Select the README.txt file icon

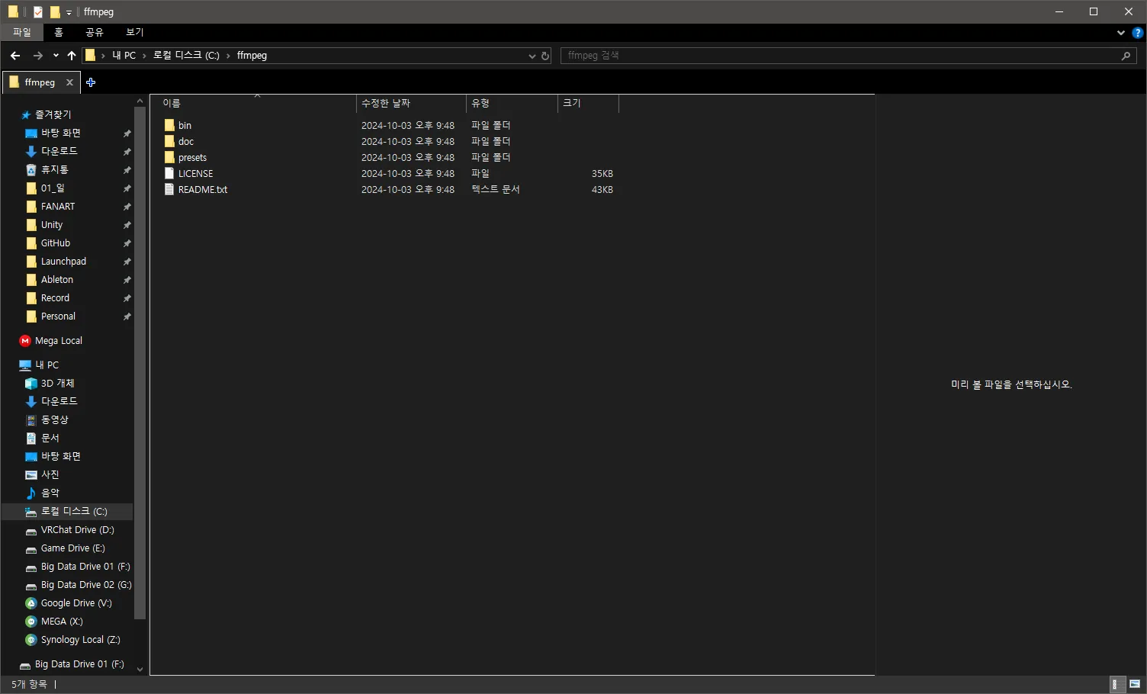click(169, 189)
